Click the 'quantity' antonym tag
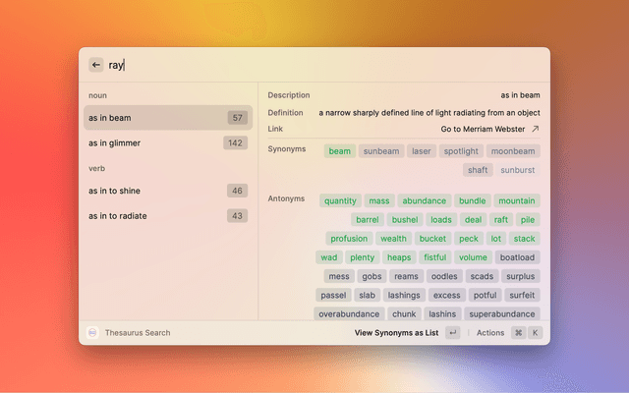The height and width of the screenshot is (393, 629). (339, 201)
